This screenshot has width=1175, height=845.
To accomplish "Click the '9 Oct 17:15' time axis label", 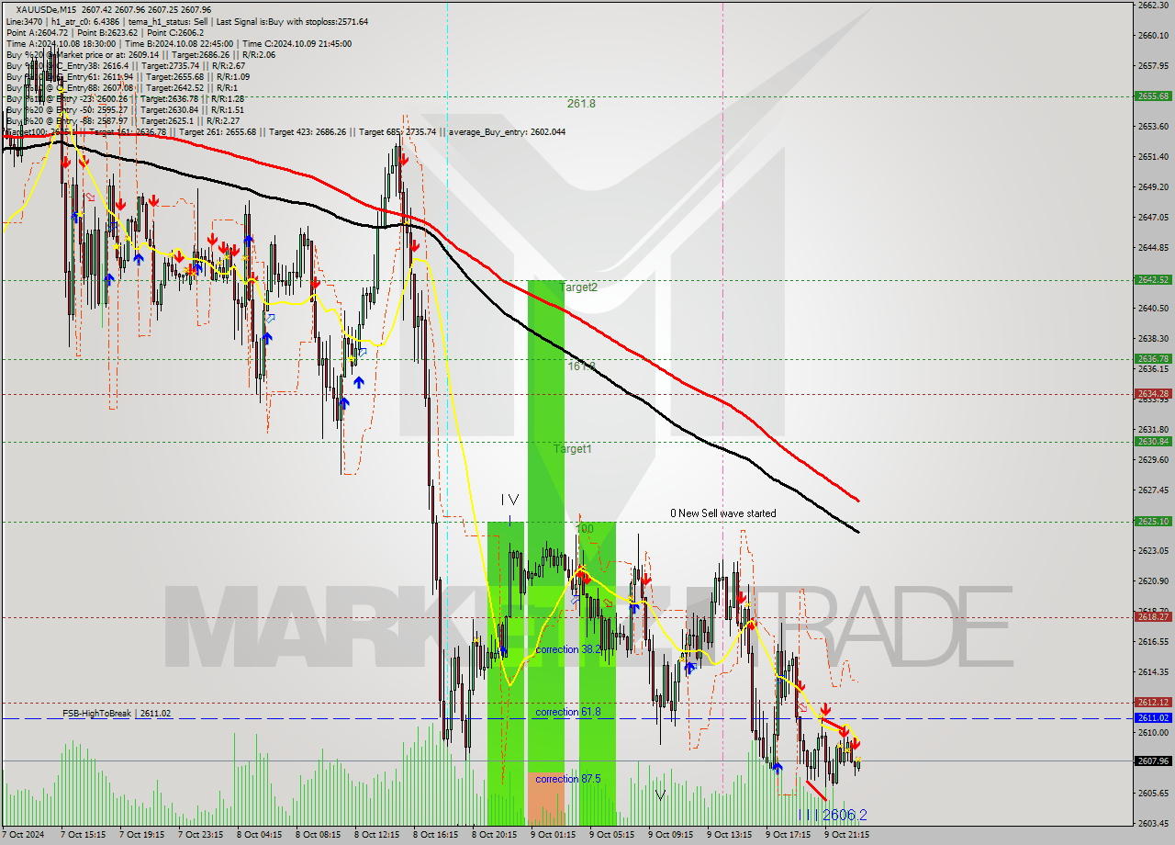I will [x=788, y=836].
